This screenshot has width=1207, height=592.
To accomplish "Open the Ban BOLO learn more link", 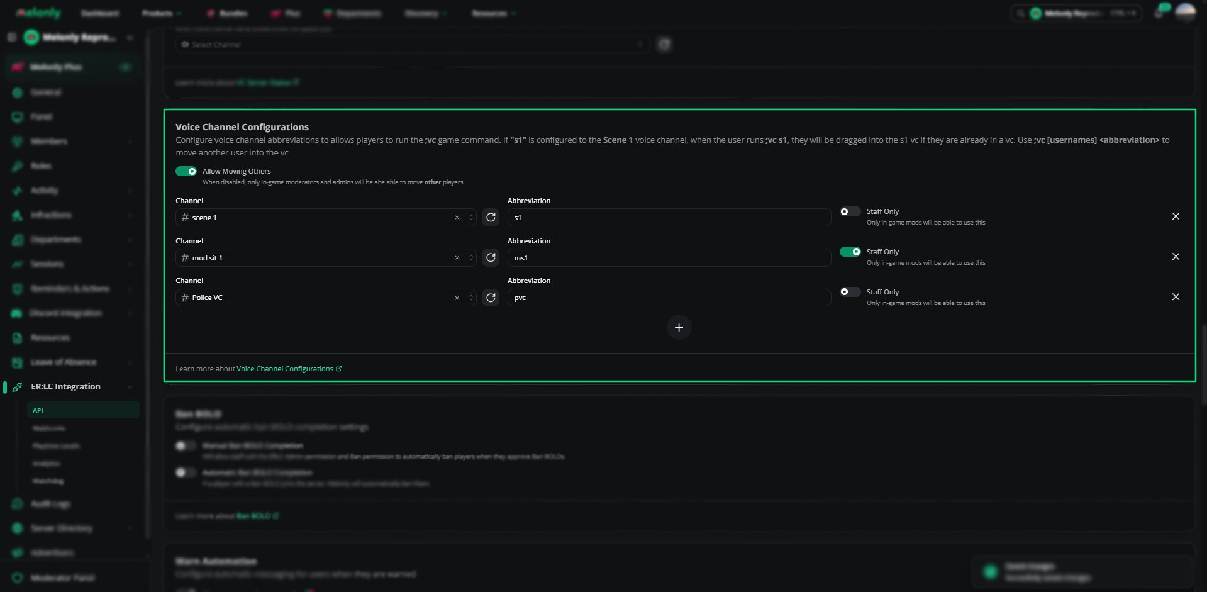I will [257, 516].
